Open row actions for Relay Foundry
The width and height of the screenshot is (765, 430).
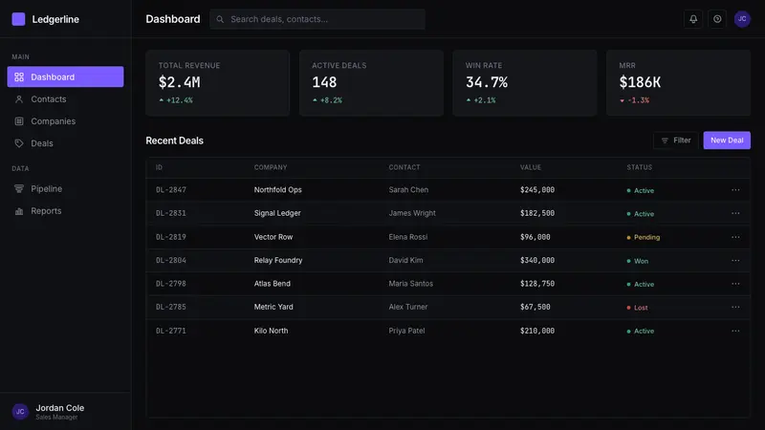[735, 260]
